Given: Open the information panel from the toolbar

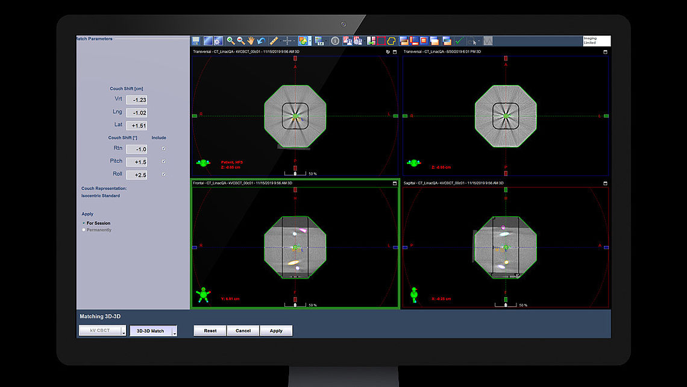Looking at the screenshot, I should tap(334, 40).
